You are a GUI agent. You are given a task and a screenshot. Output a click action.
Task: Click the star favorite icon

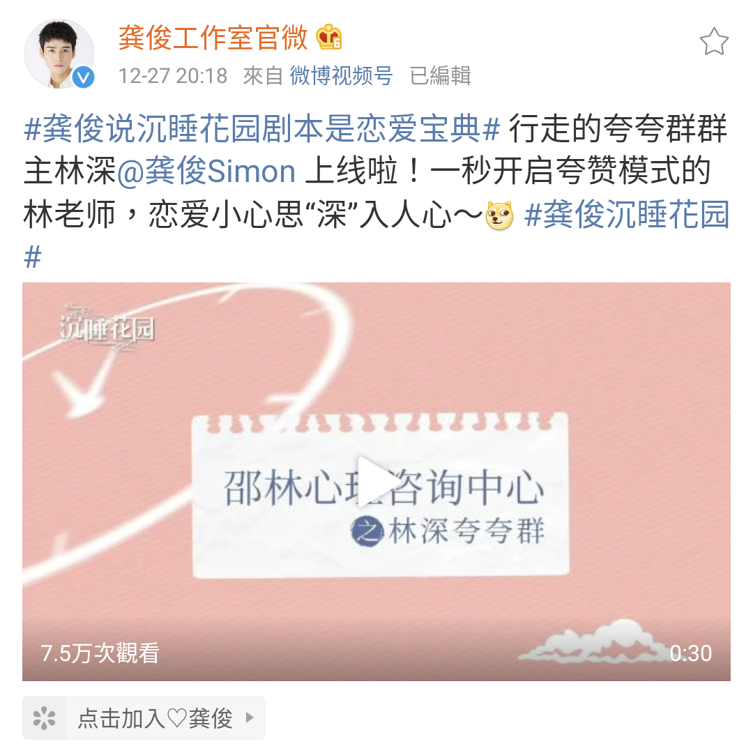pos(714,41)
